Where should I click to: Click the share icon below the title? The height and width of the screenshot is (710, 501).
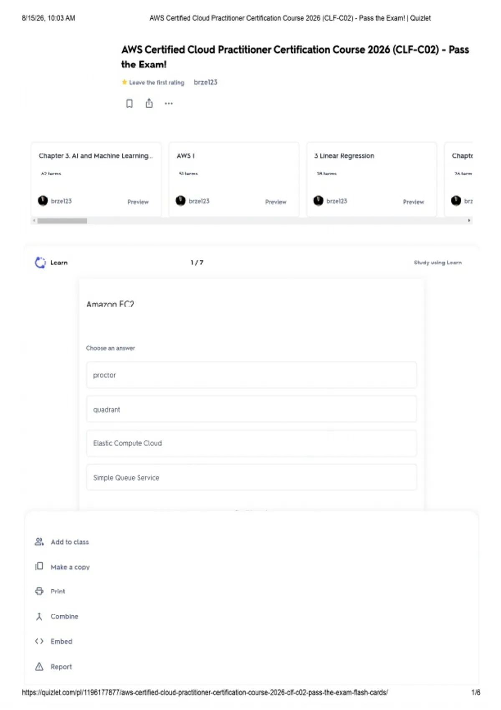tap(149, 103)
